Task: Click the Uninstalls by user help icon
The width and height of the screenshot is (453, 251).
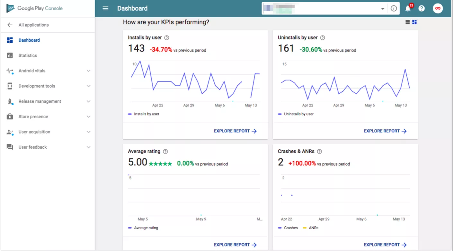Action: point(323,38)
